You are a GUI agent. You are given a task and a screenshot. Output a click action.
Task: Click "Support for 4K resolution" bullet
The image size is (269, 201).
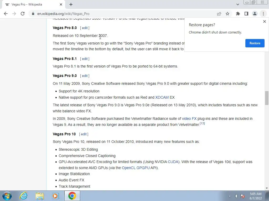click(x=79, y=91)
